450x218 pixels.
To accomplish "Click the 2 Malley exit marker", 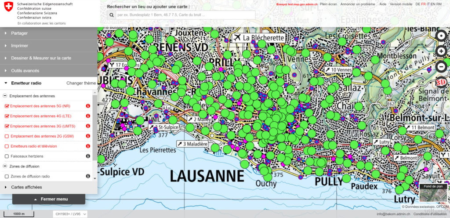I will click(x=200, y=119).
